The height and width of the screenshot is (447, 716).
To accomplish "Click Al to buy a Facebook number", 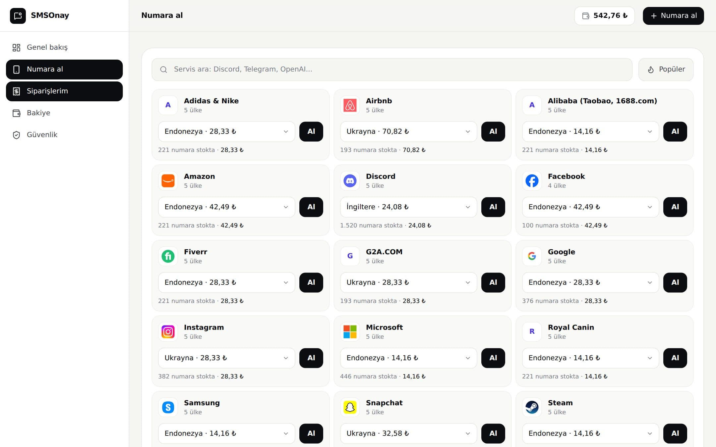I will click(675, 207).
